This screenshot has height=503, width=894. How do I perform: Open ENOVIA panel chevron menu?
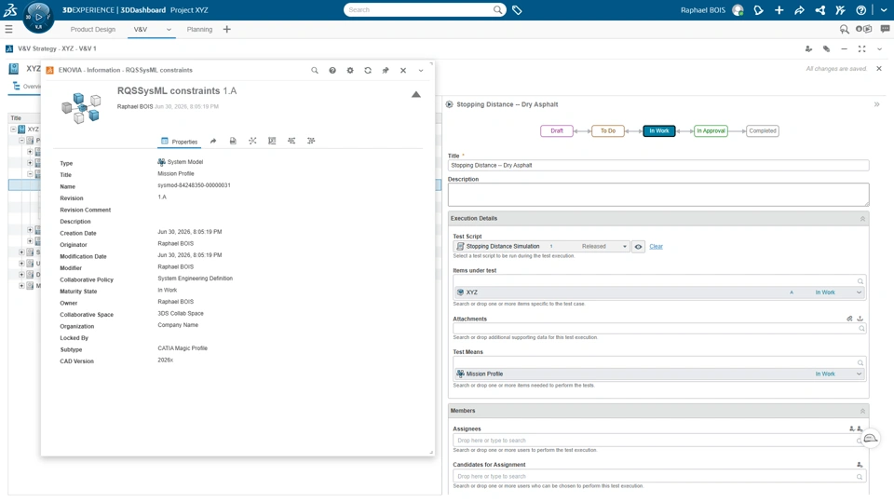pyautogui.click(x=421, y=71)
